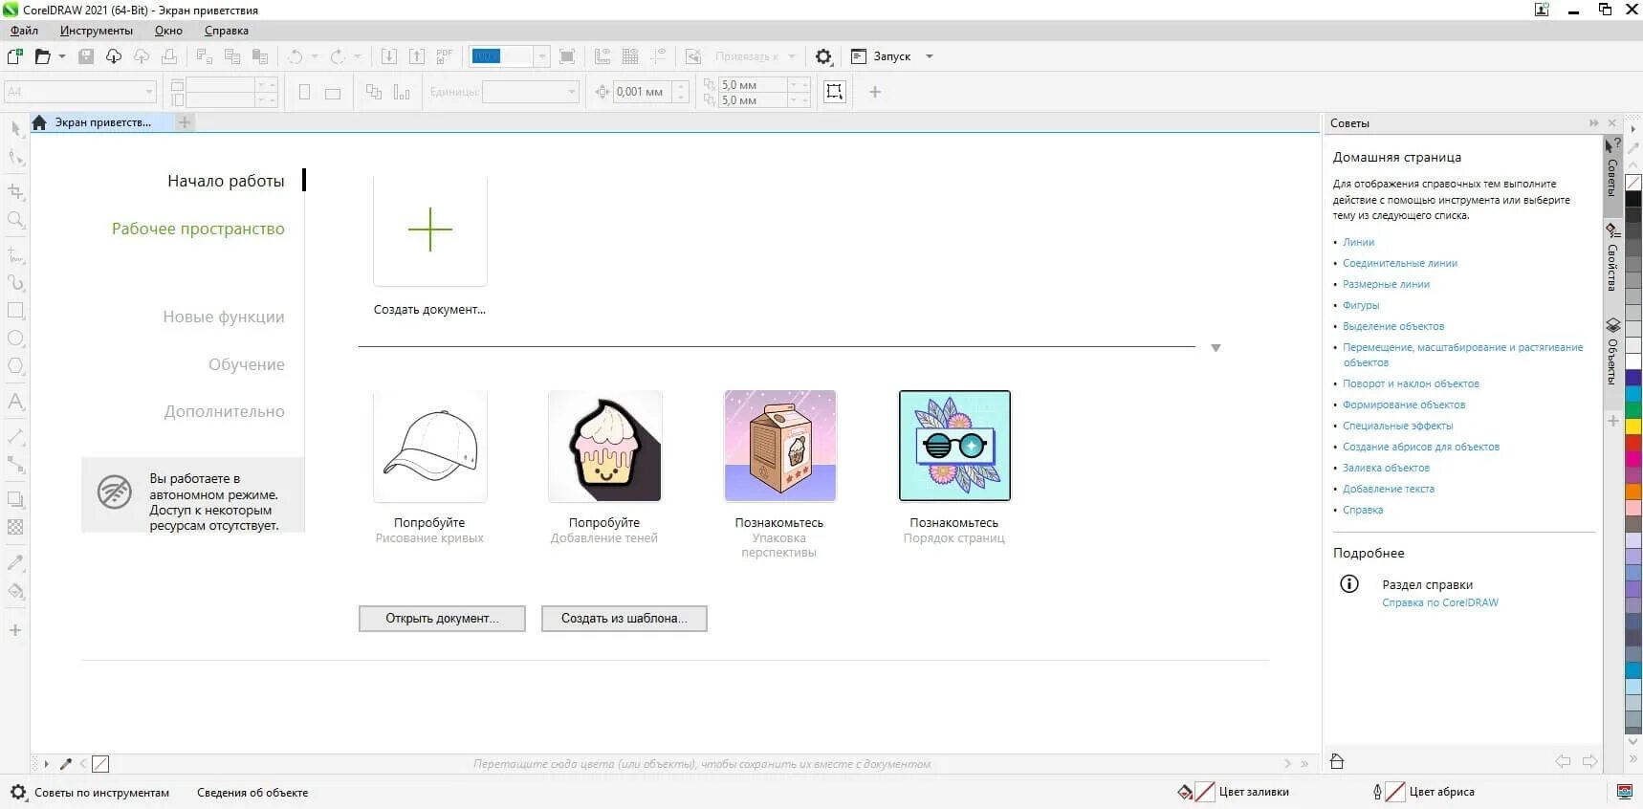Click the bounding box icon on property bar
Image resolution: width=1643 pixels, height=809 pixels.
835,92
